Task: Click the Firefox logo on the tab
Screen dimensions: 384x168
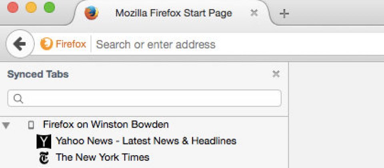Action: tap(91, 13)
